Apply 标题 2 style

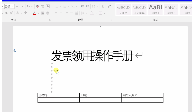click(x=171, y=9)
